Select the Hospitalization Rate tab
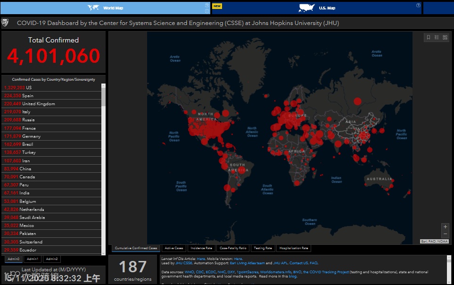454x285 pixels. [294, 248]
